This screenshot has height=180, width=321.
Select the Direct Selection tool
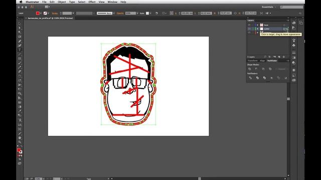coord(20,28)
